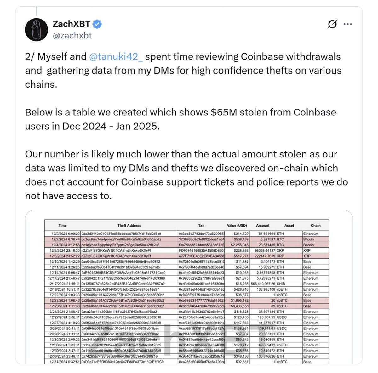Click the "$65M stolen from Coinbase" paragraph
This screenshot has width=378, height=373.
(180, 119)
